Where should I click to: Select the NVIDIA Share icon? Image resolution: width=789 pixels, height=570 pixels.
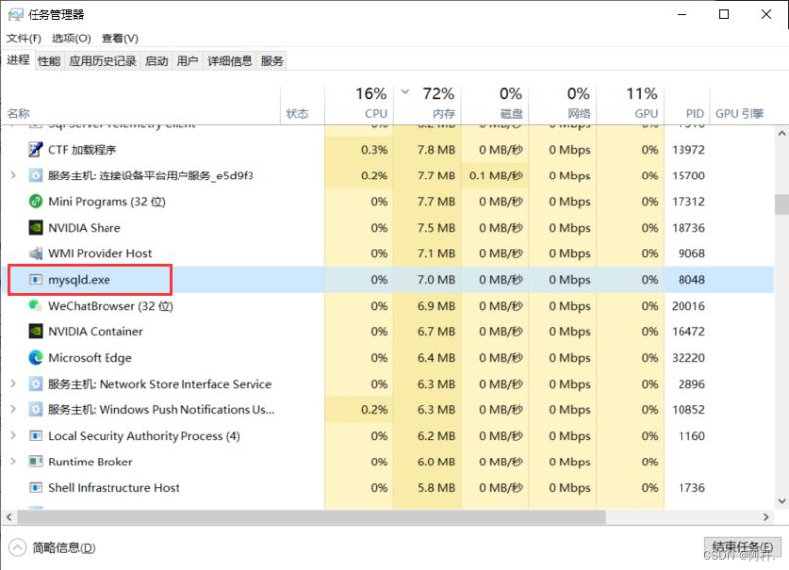[x=35, y=227]
